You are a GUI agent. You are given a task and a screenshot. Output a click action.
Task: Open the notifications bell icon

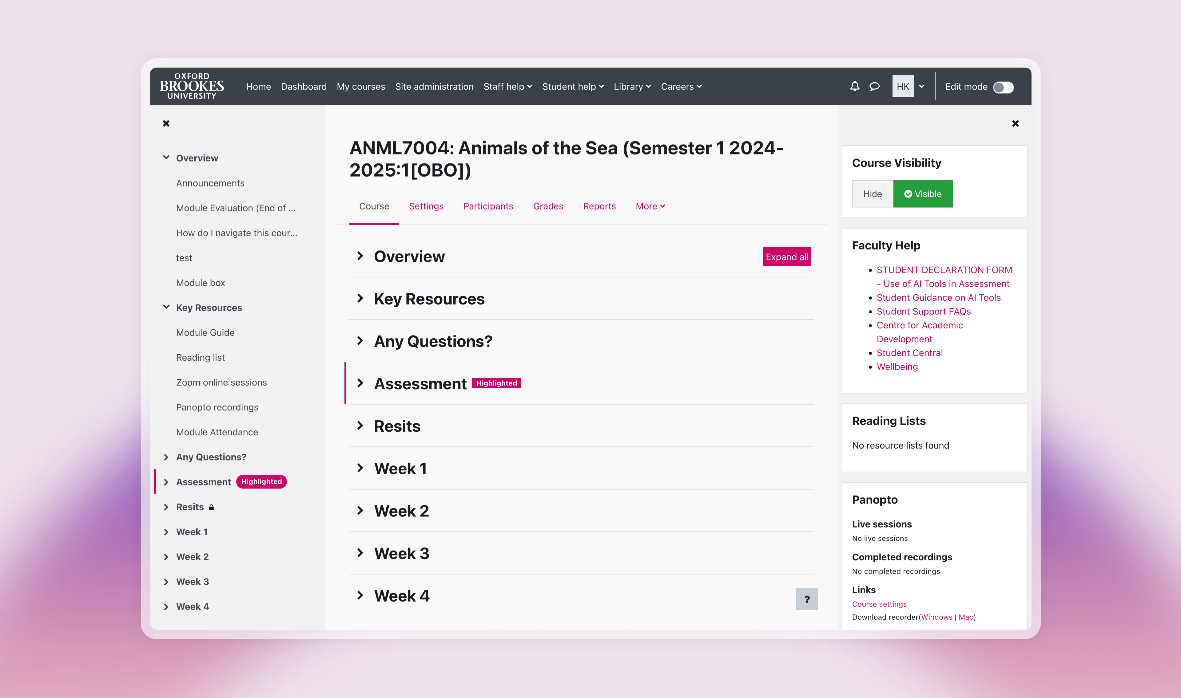854,87
